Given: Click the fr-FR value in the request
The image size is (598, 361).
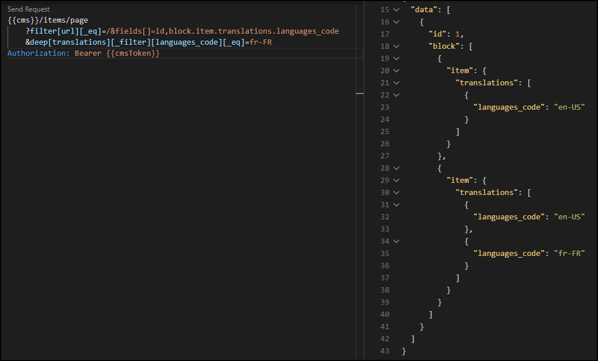Looking at the screenshot, I should (261, 42).
